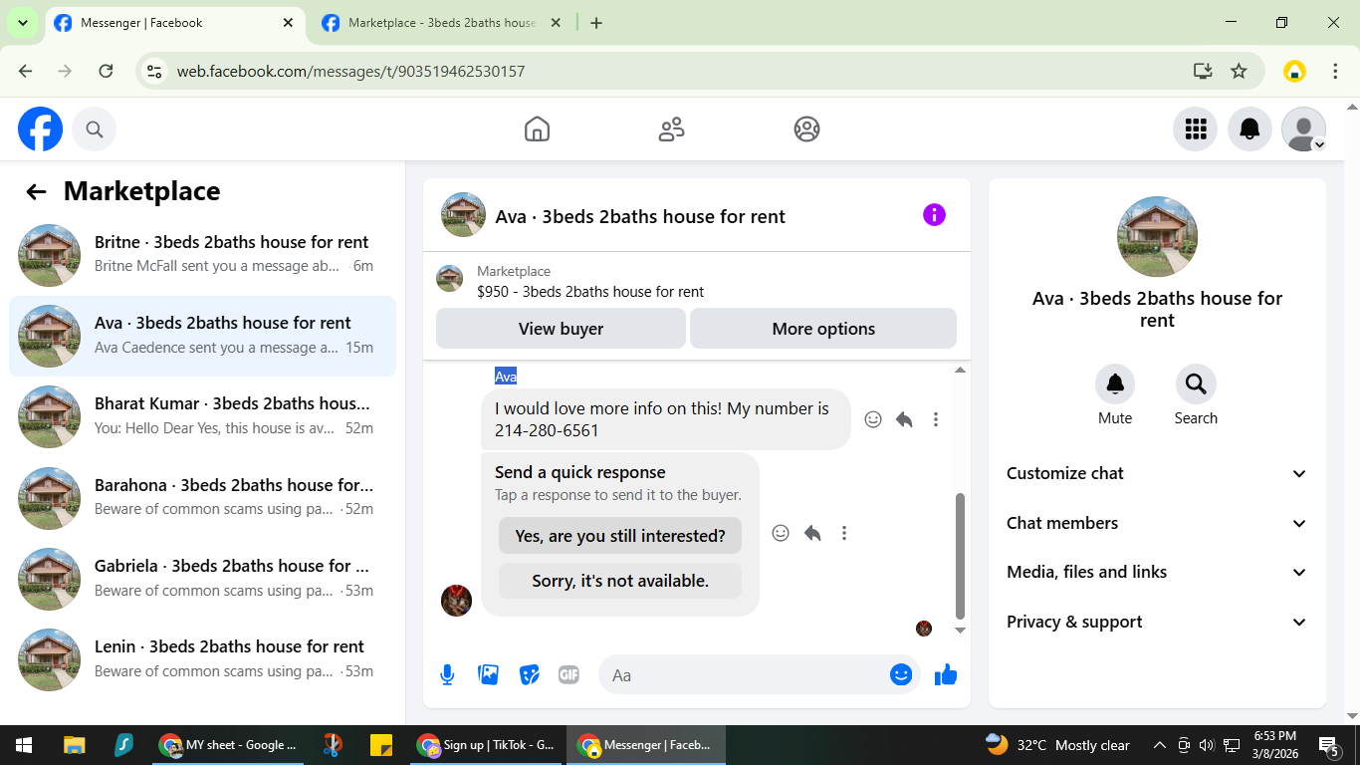
Task: Expand Privacy & support section
Action: click(1157, 622)
